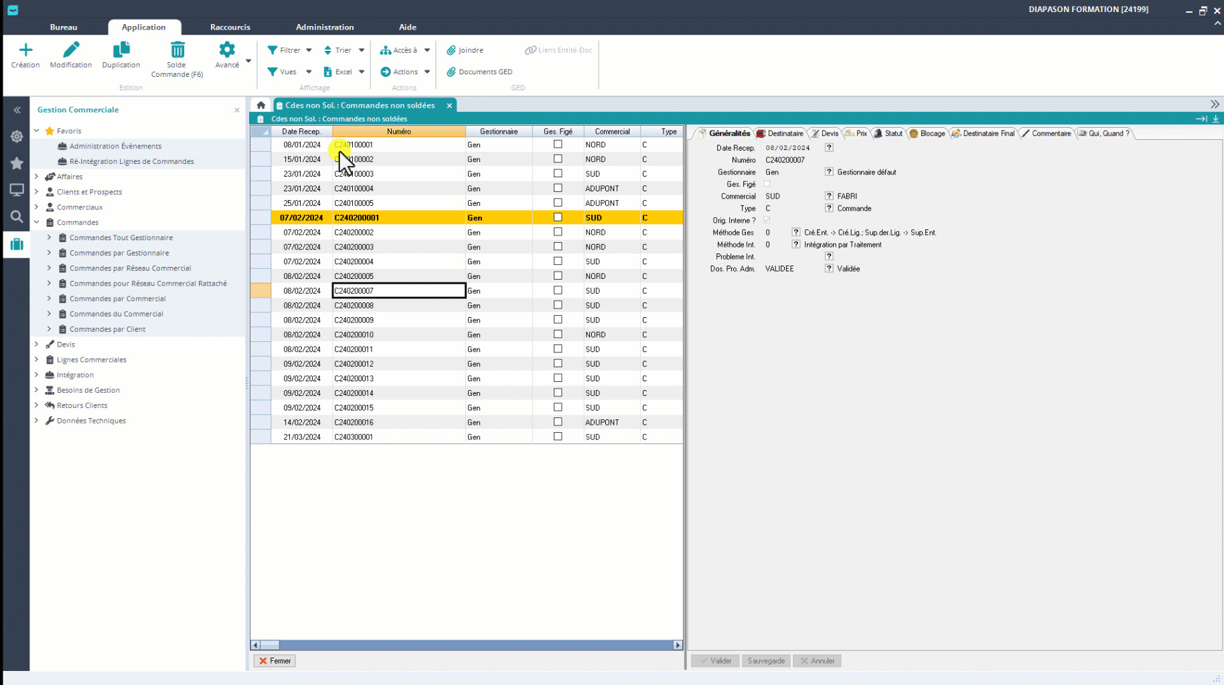Open the Filtrer dropdown arrow
The width and height of the screenshot is (1224, 685).
point(309,50)
